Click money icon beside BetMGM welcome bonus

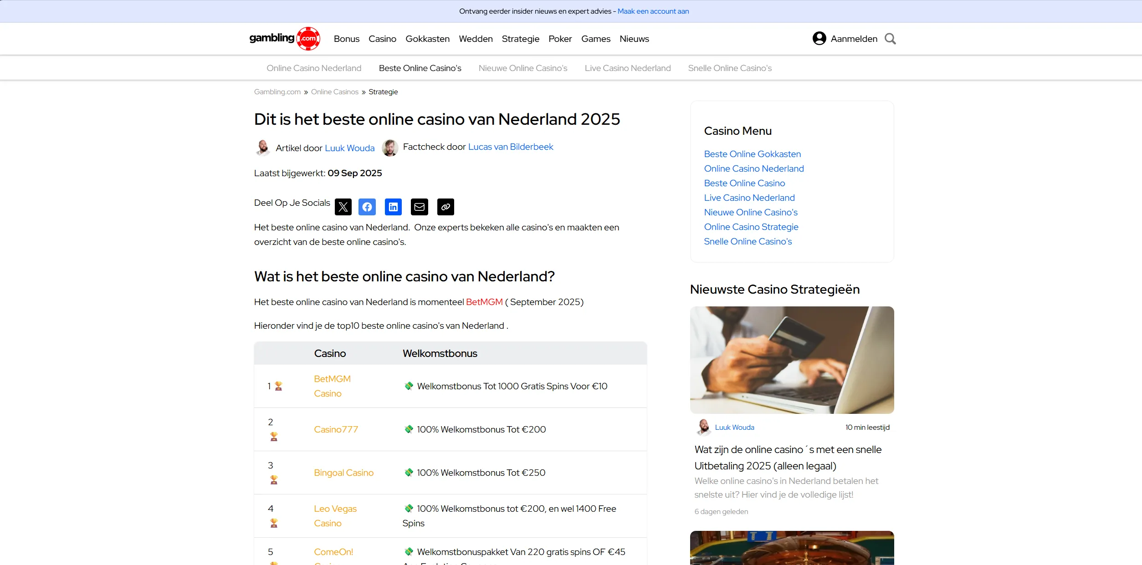[x=409, y=386]
